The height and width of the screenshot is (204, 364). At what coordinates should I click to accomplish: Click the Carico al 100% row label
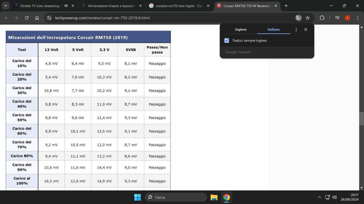pyautogui.click(x=22, y=181)
